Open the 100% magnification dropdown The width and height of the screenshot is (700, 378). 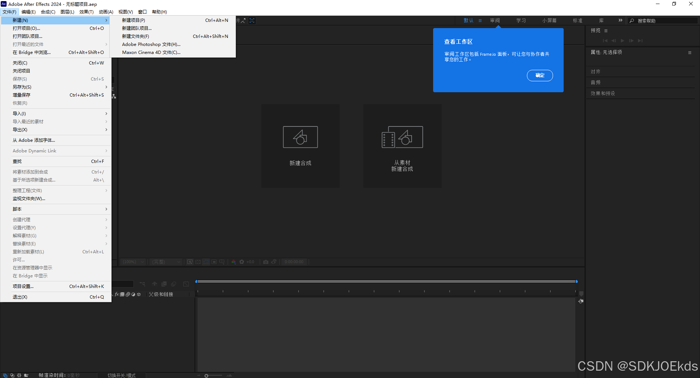click(x=133, y=262)
